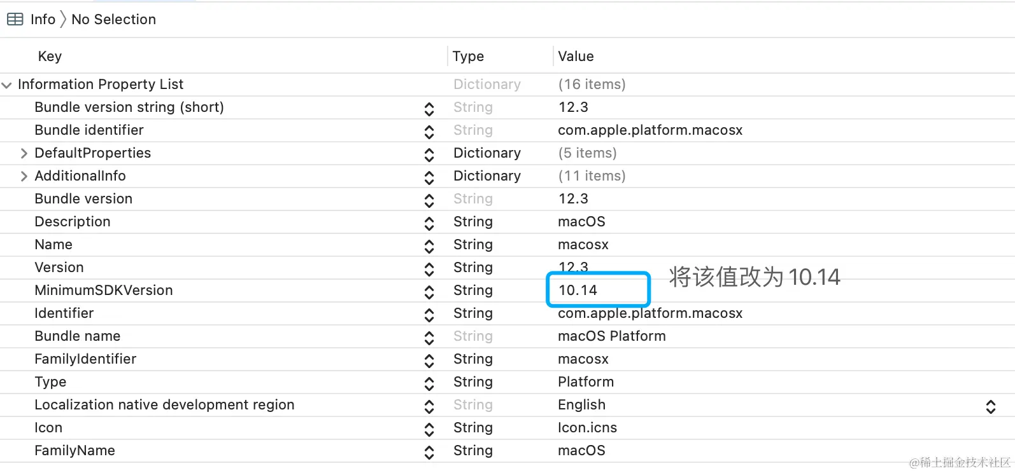
Task: Select the Bundle version string (short) key
Action: click(129, 107)
